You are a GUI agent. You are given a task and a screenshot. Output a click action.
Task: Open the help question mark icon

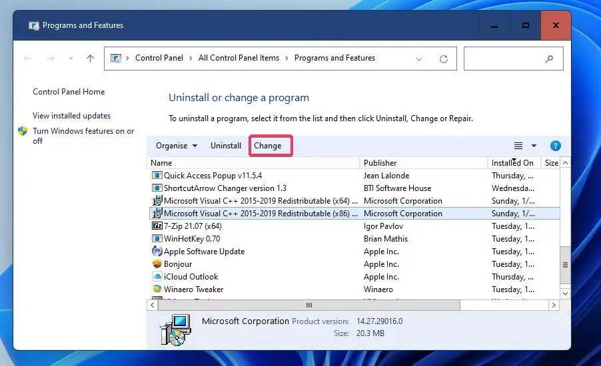[555, 146]
